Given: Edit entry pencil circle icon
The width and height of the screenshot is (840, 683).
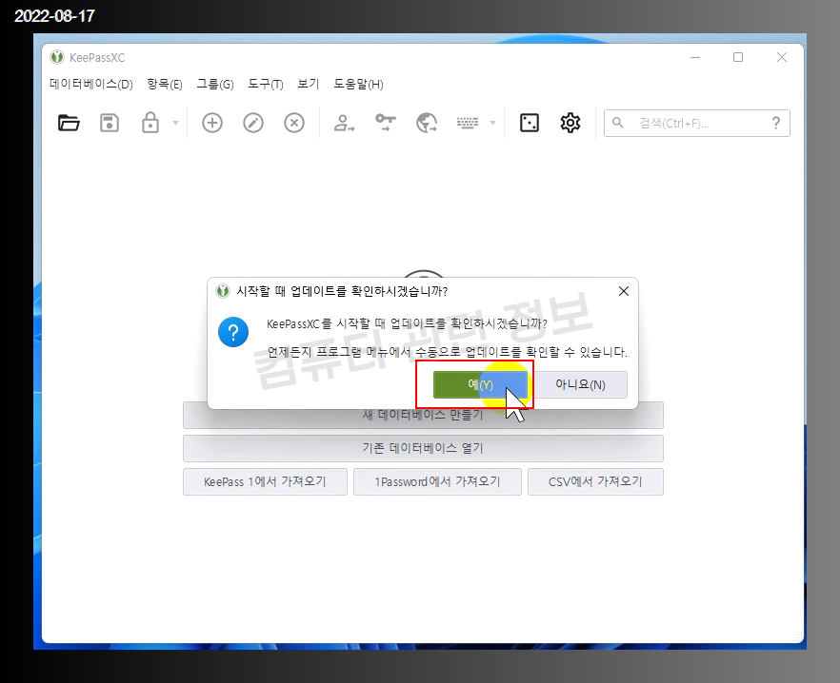Looking at the screenshot, I should point(253,123).
